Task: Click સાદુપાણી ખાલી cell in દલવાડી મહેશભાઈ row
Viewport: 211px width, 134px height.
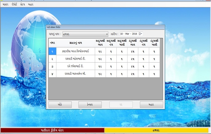Action: point(122,59)
